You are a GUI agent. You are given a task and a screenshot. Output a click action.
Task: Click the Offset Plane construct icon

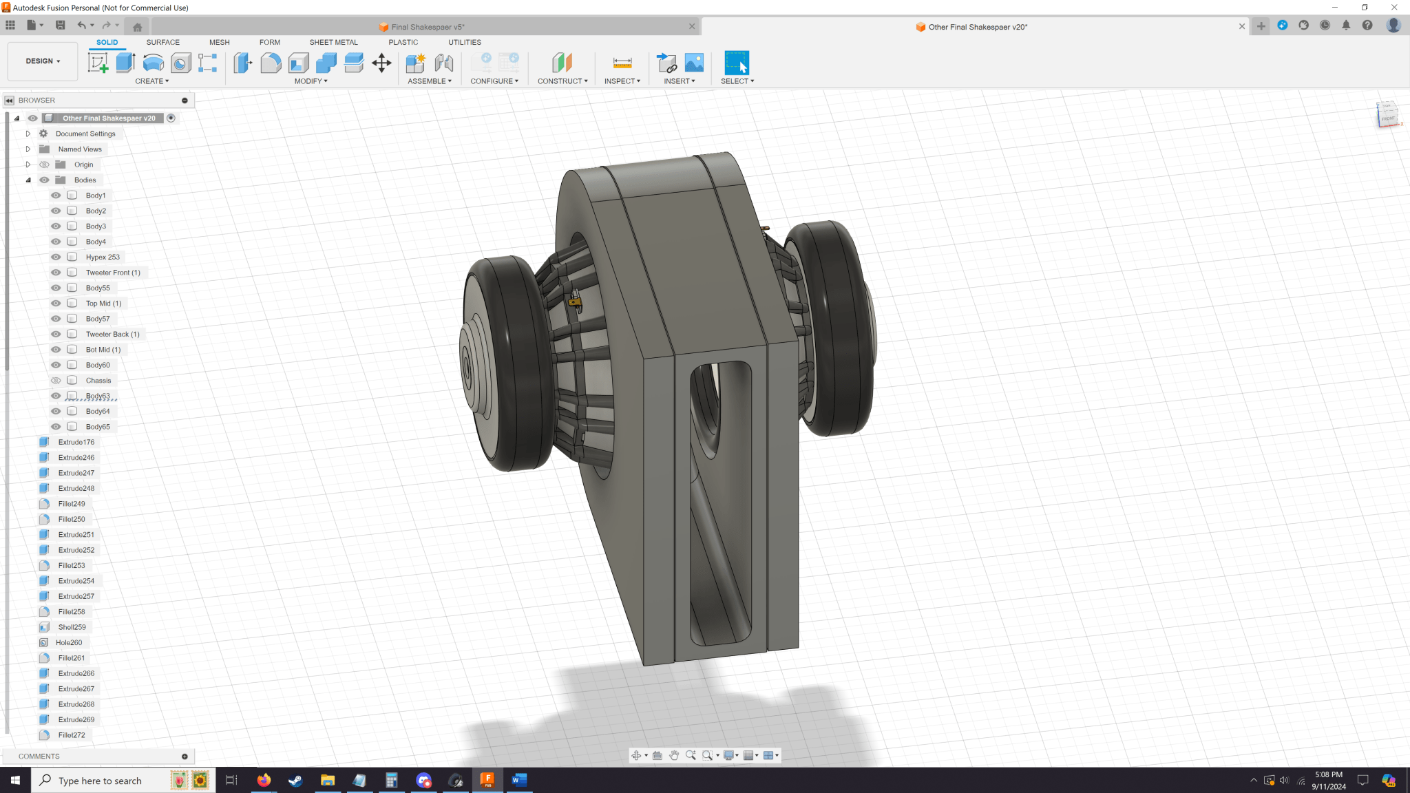pyautogui.click(x=562, y=63)
